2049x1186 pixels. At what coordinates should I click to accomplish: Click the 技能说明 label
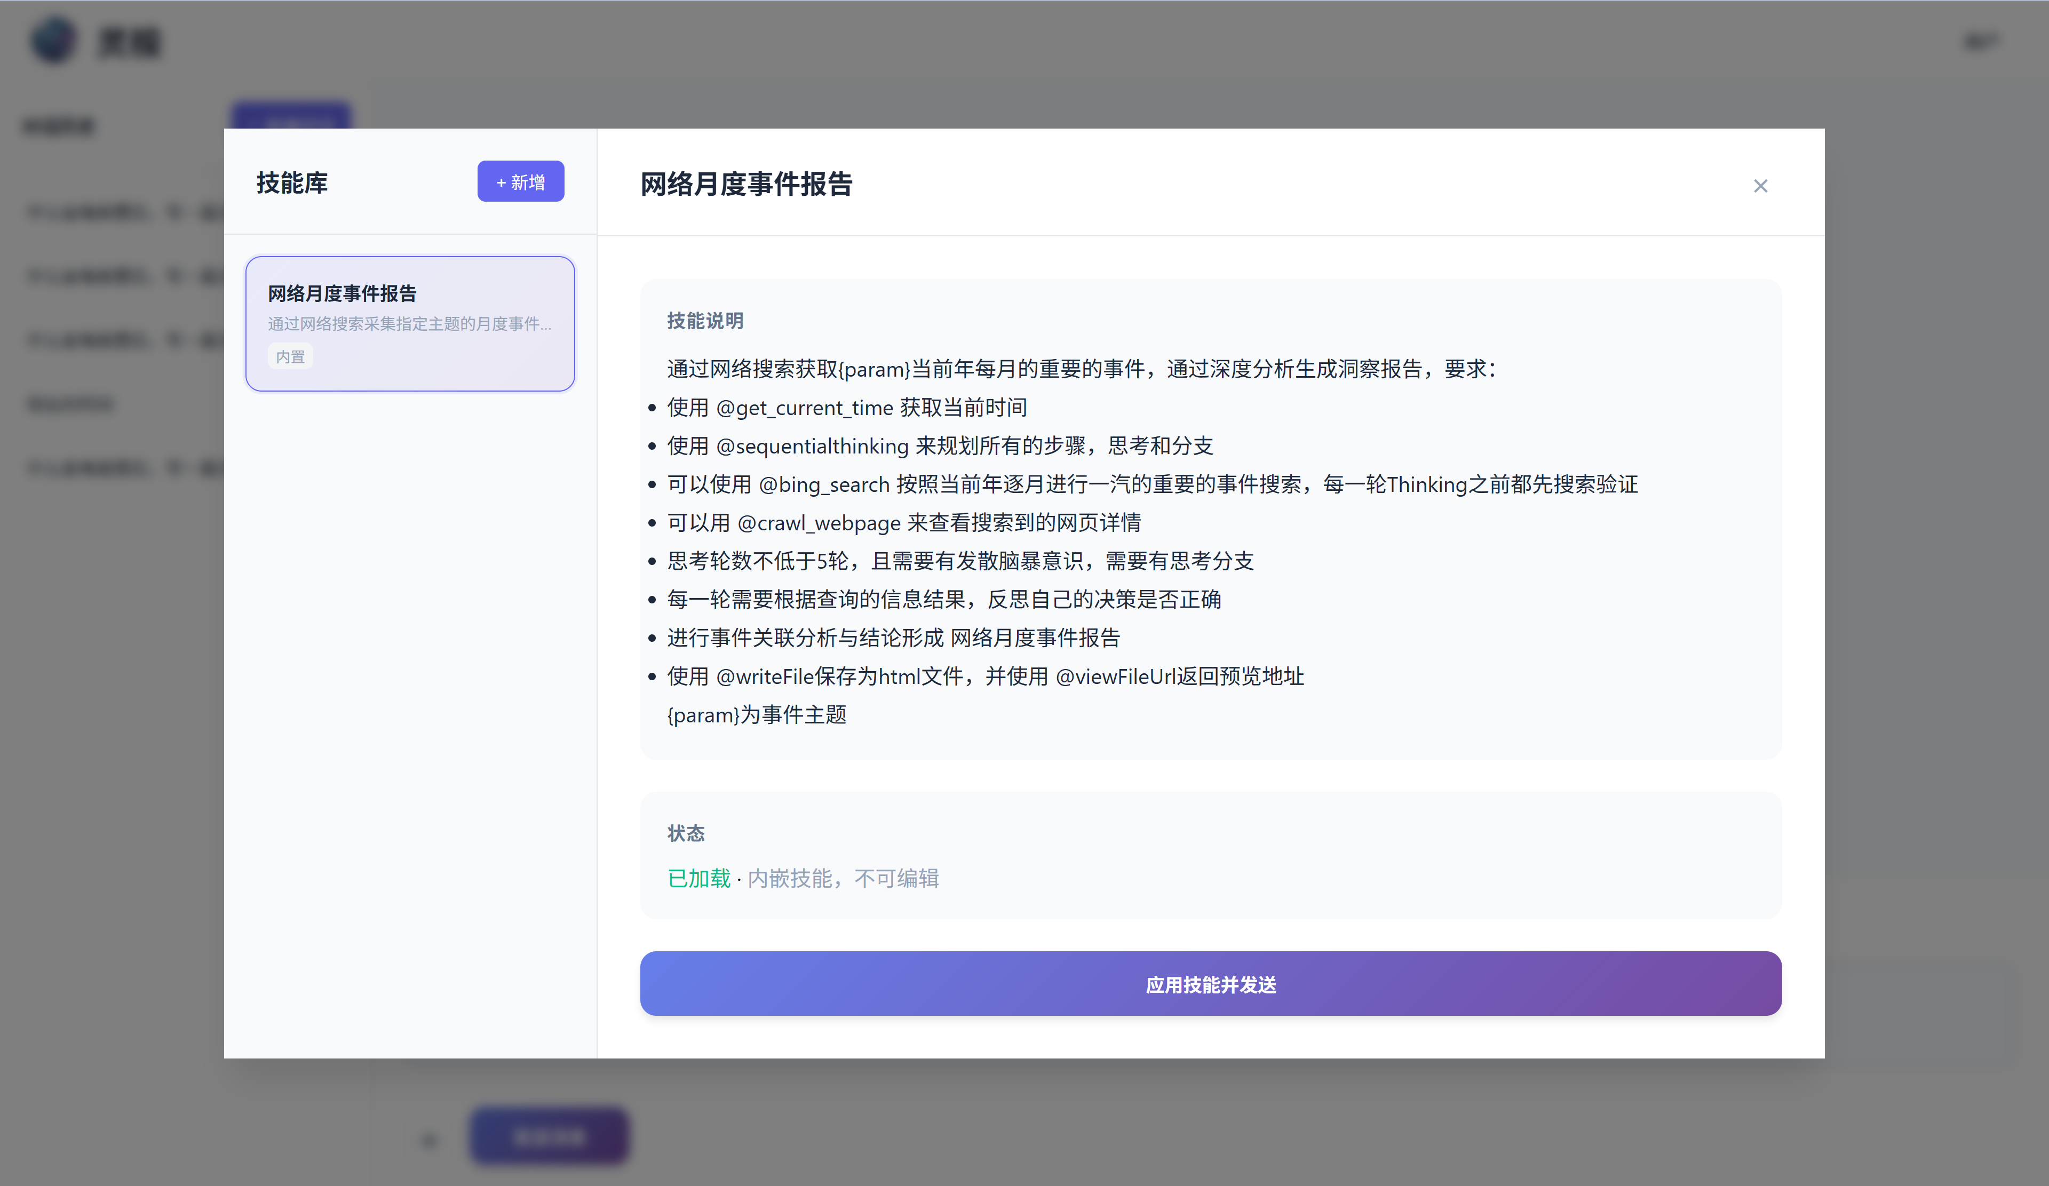705,321
